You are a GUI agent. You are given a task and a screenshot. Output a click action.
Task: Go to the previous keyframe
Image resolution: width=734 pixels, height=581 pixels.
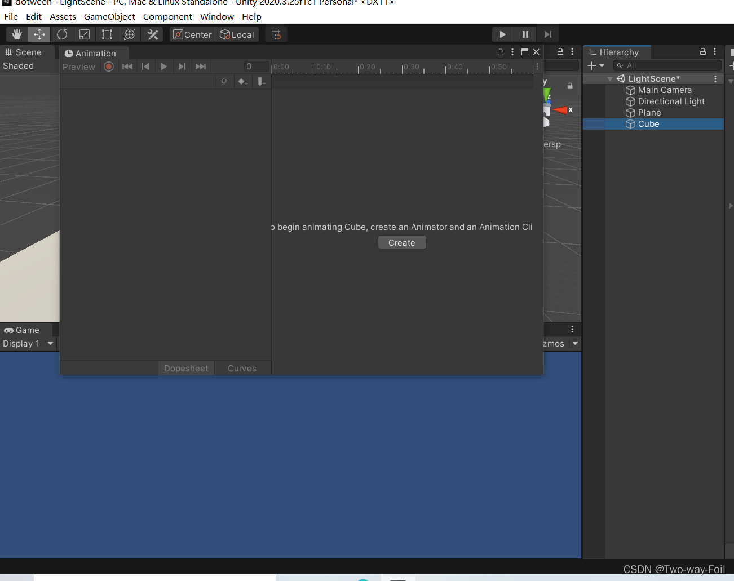pyautogui.click(x=145, y=66)
